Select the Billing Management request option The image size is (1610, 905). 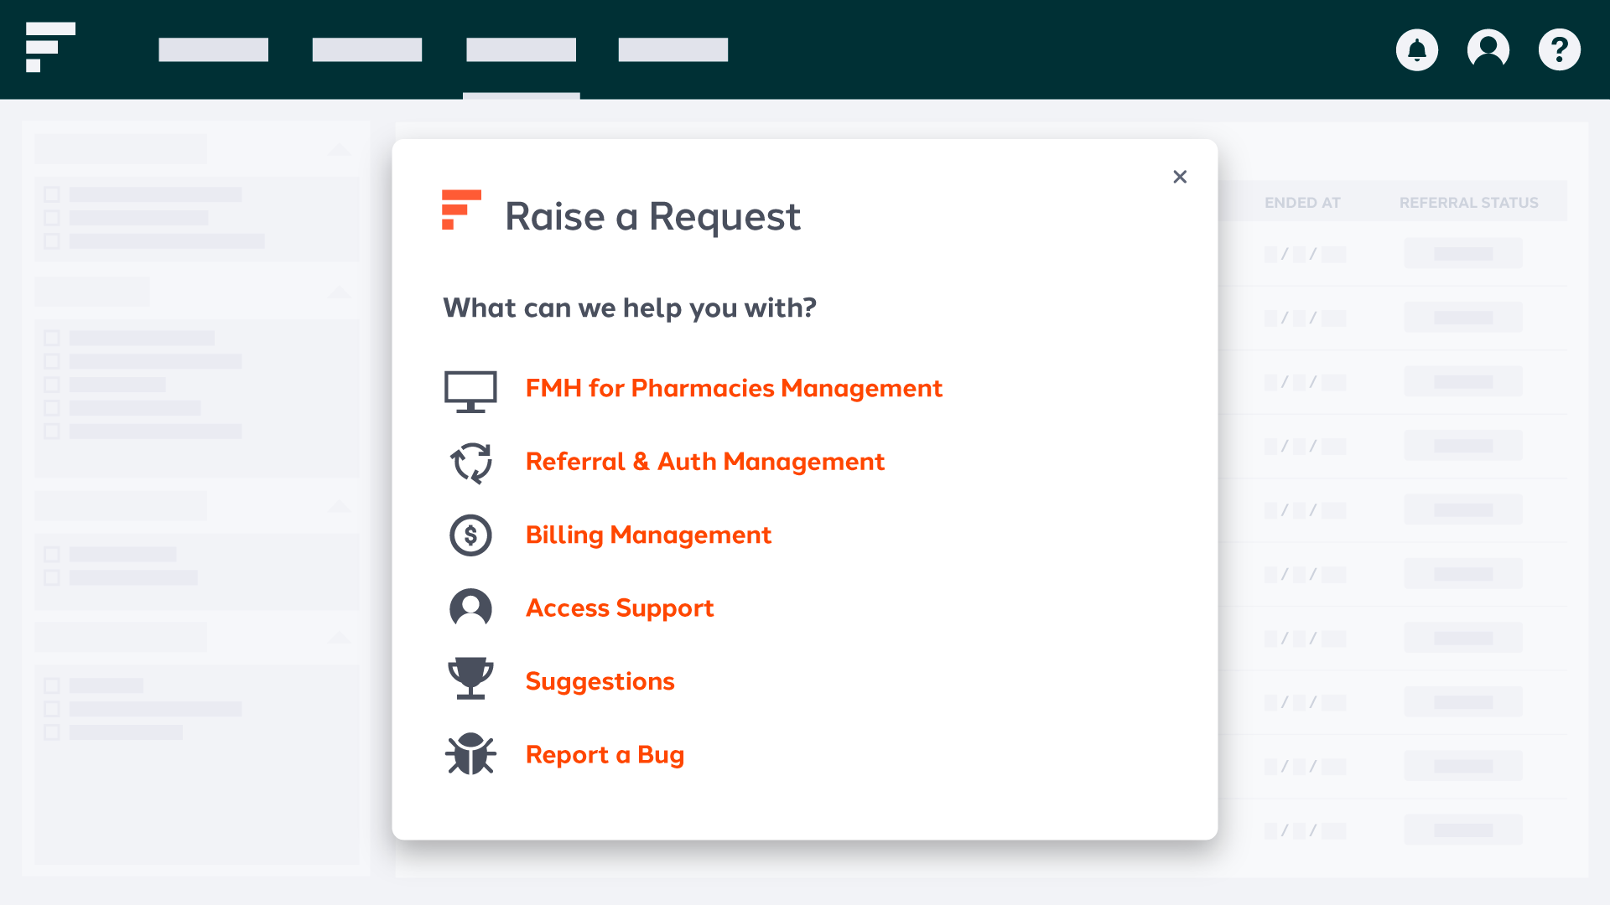[x=648, y=535]
